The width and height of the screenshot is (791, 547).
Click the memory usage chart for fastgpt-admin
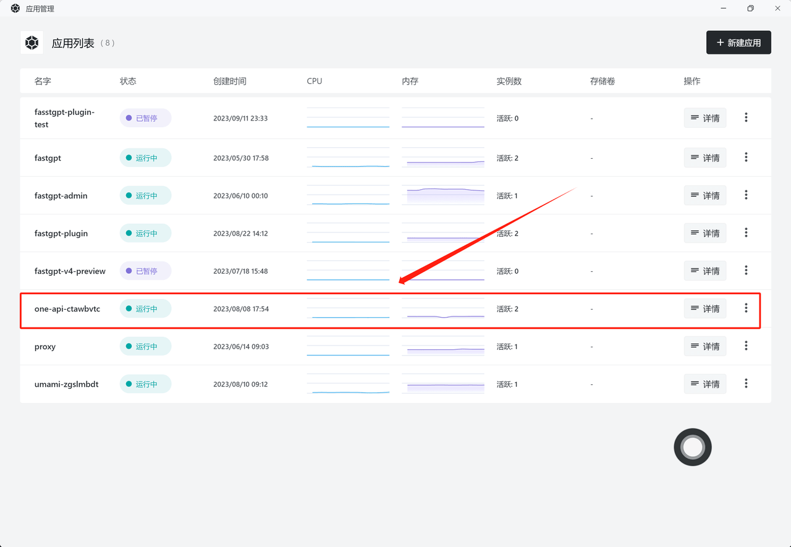pyautogui.click(x=442, y=195)
